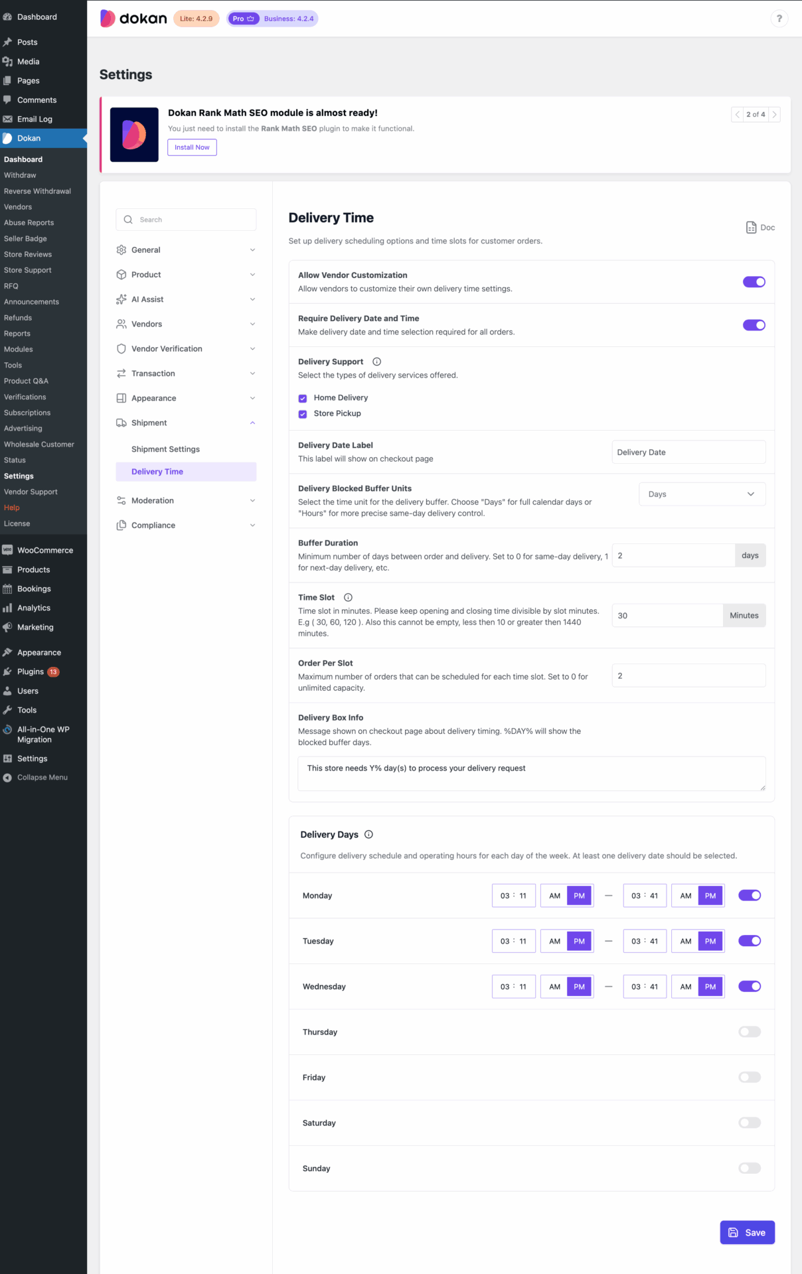Select AM for Monday opening time
802x1274 pixels.
click(554, 896)
